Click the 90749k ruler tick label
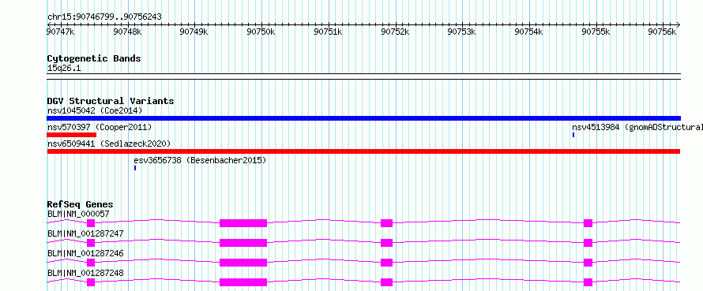Viewport: 703px width, 291px height. point(194,32)
